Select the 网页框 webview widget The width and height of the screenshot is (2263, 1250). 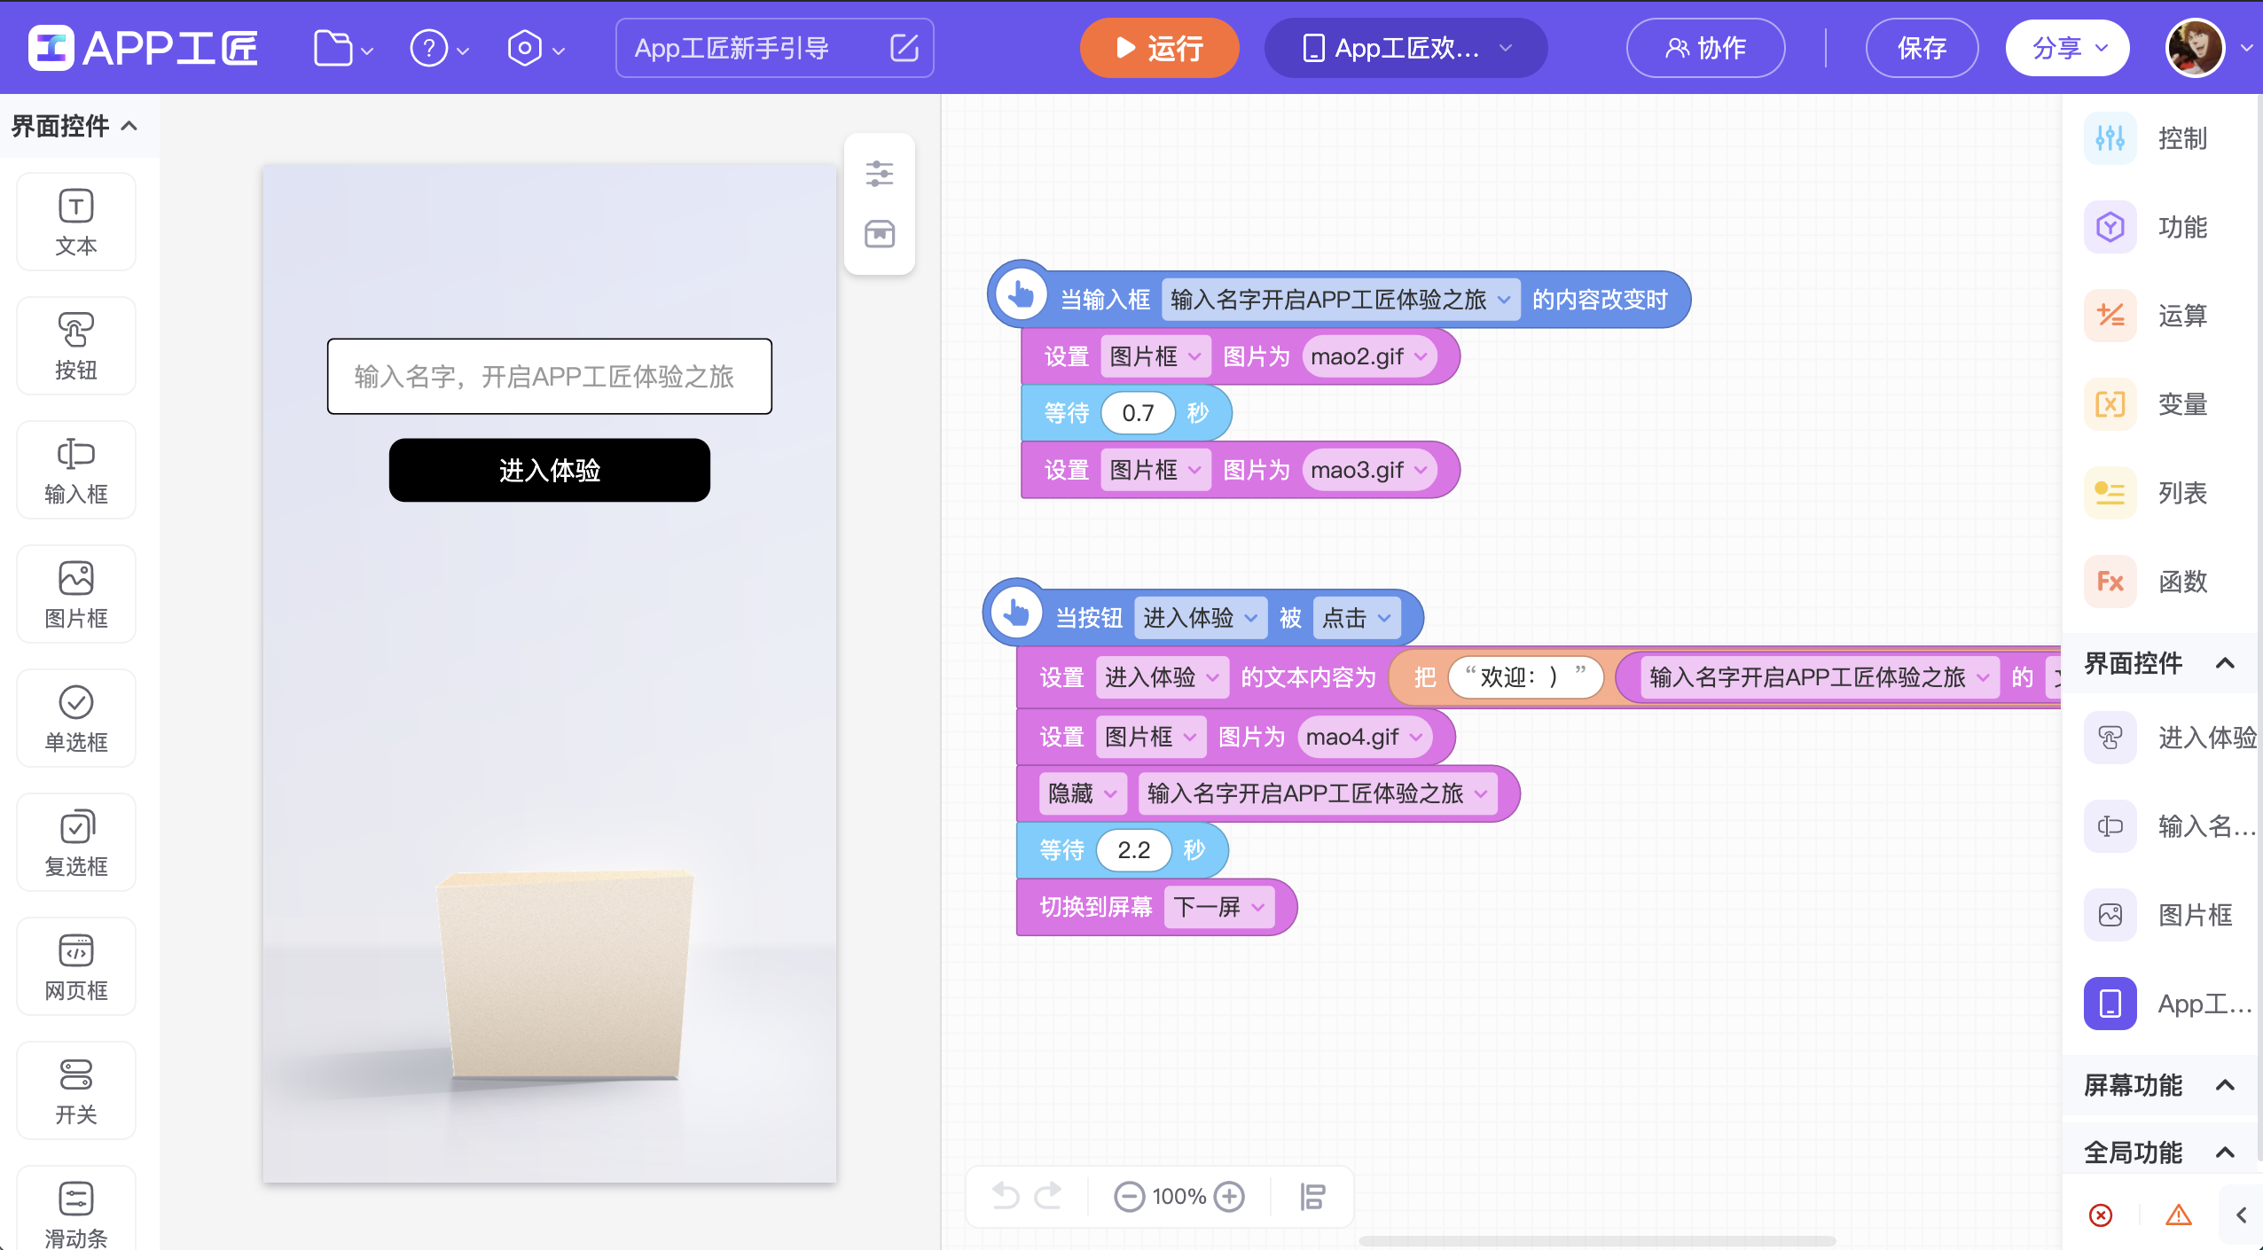pyautogui.click(x=76, y=966)
